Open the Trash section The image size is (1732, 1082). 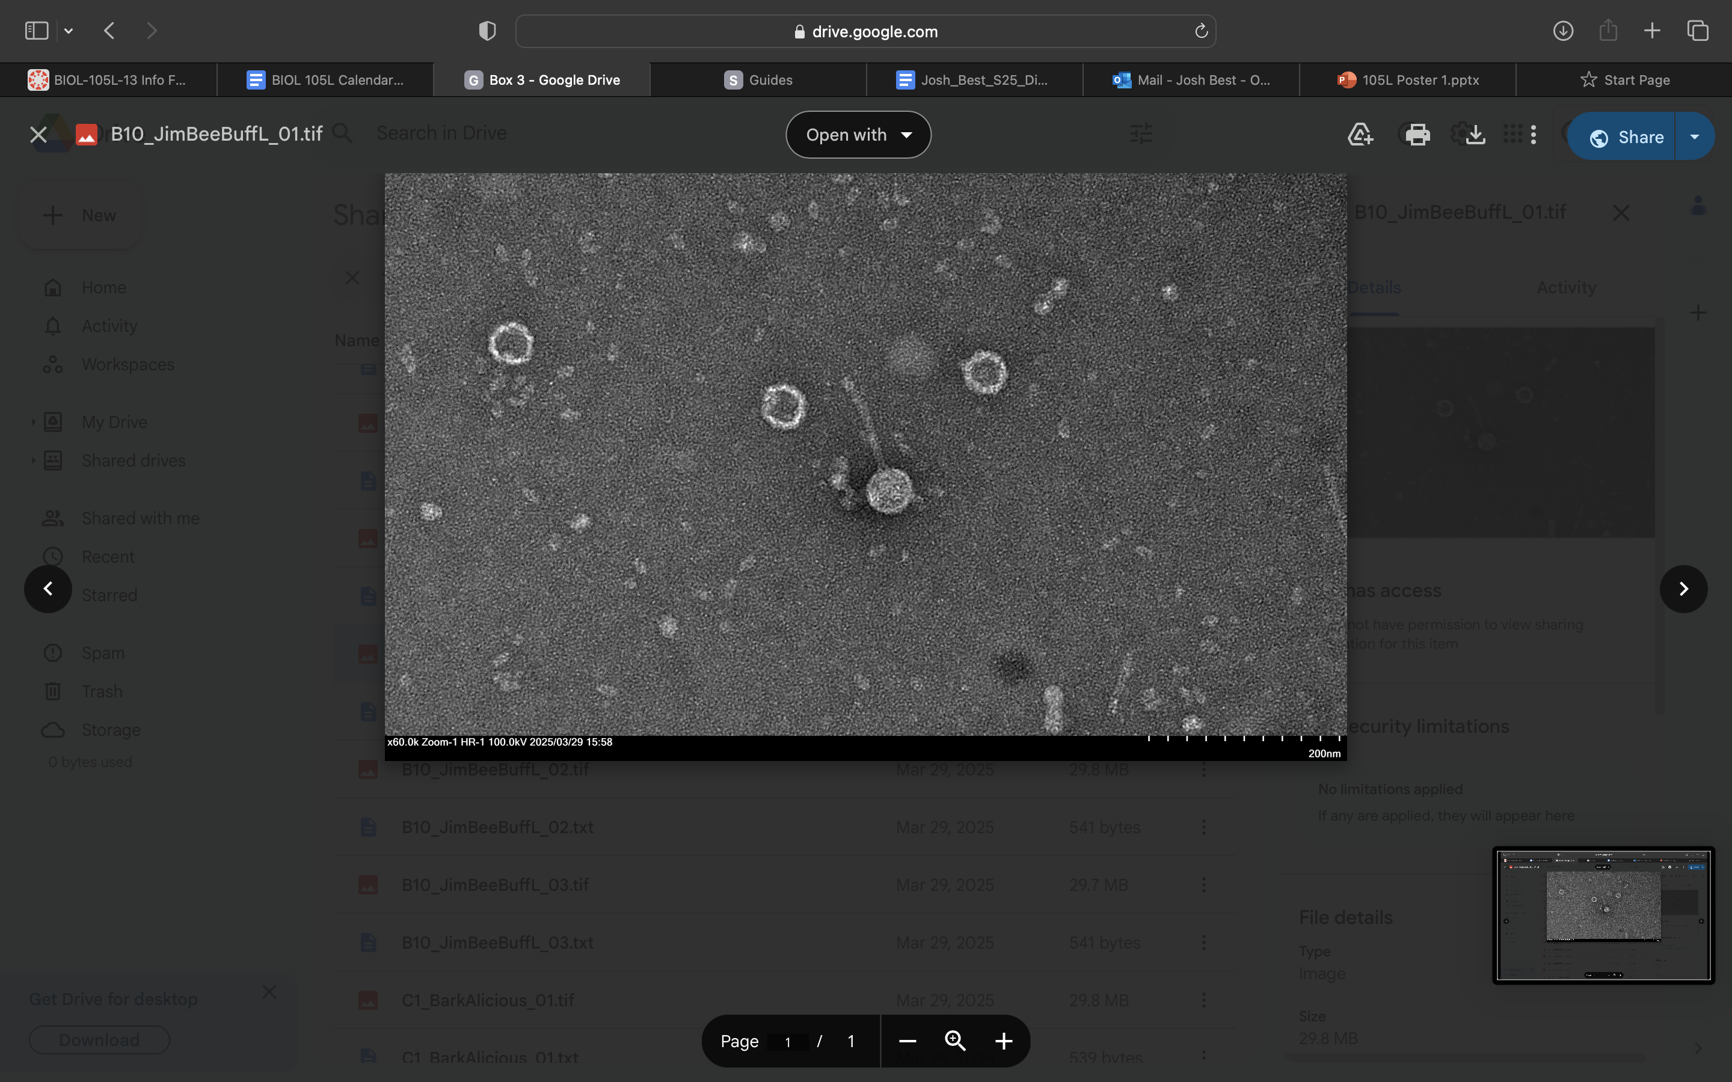102,692
